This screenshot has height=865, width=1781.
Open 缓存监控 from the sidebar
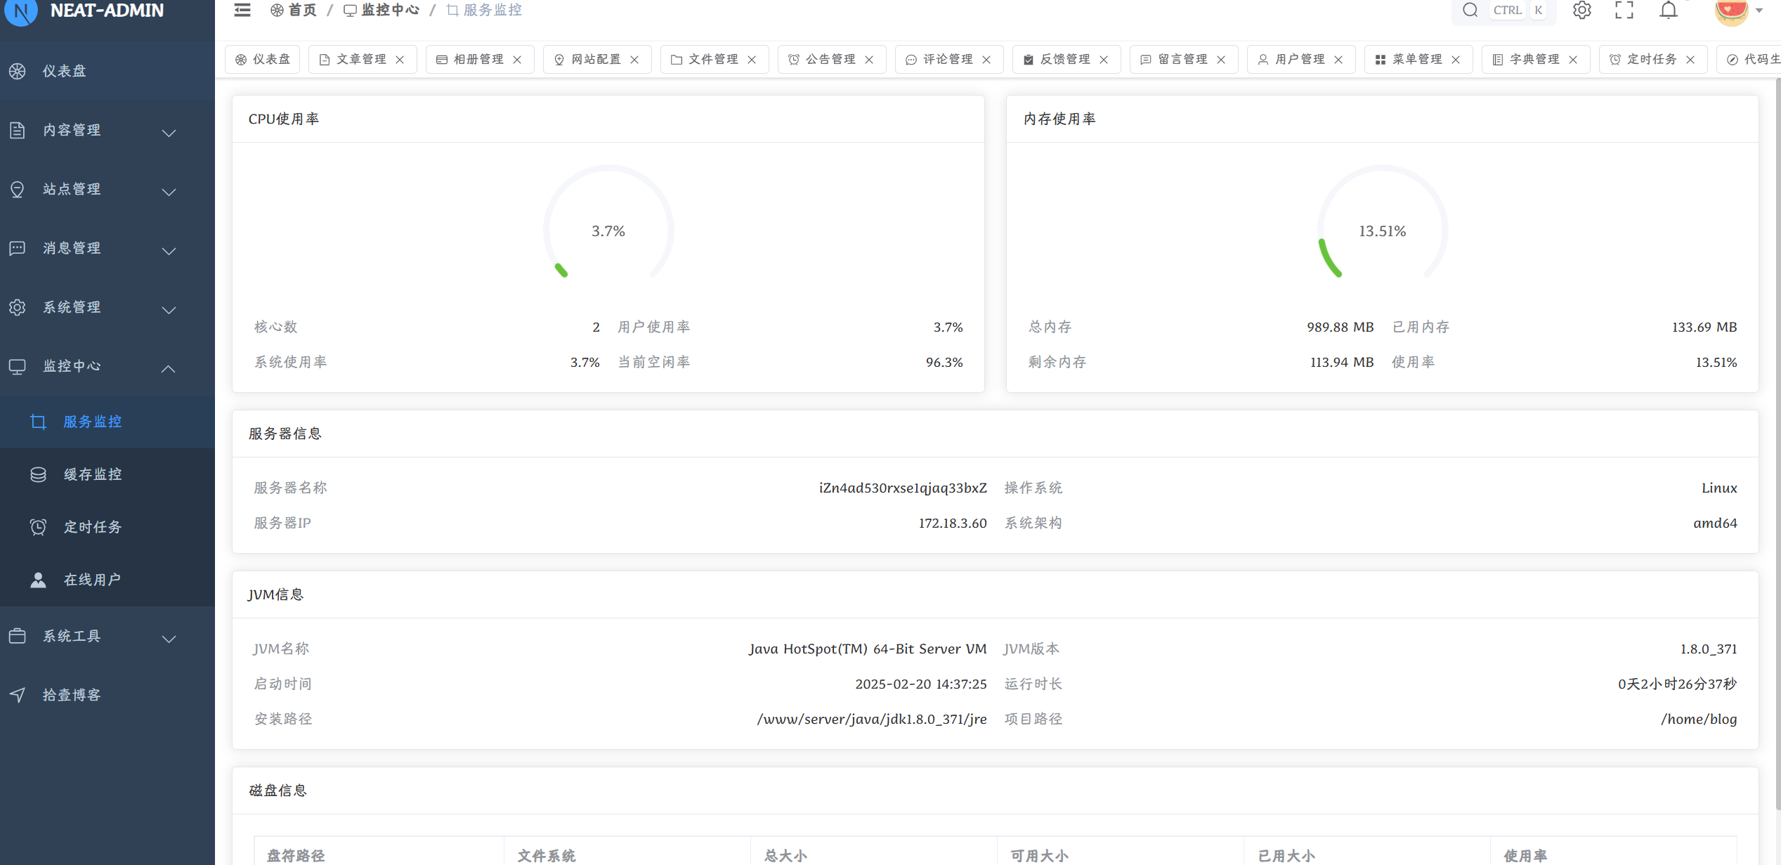[93, 474]
